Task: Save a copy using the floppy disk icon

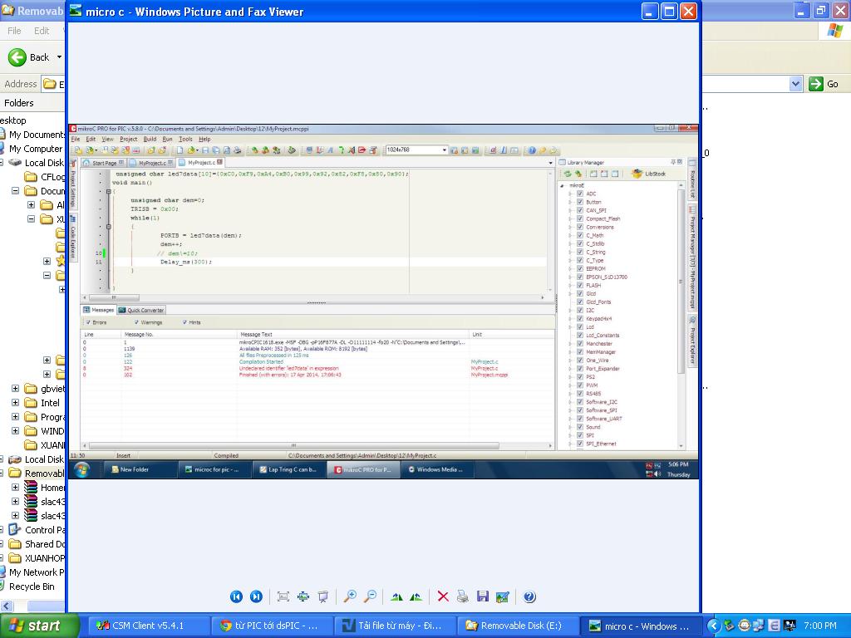Action: pyautogui.click(x=482, y=596)
